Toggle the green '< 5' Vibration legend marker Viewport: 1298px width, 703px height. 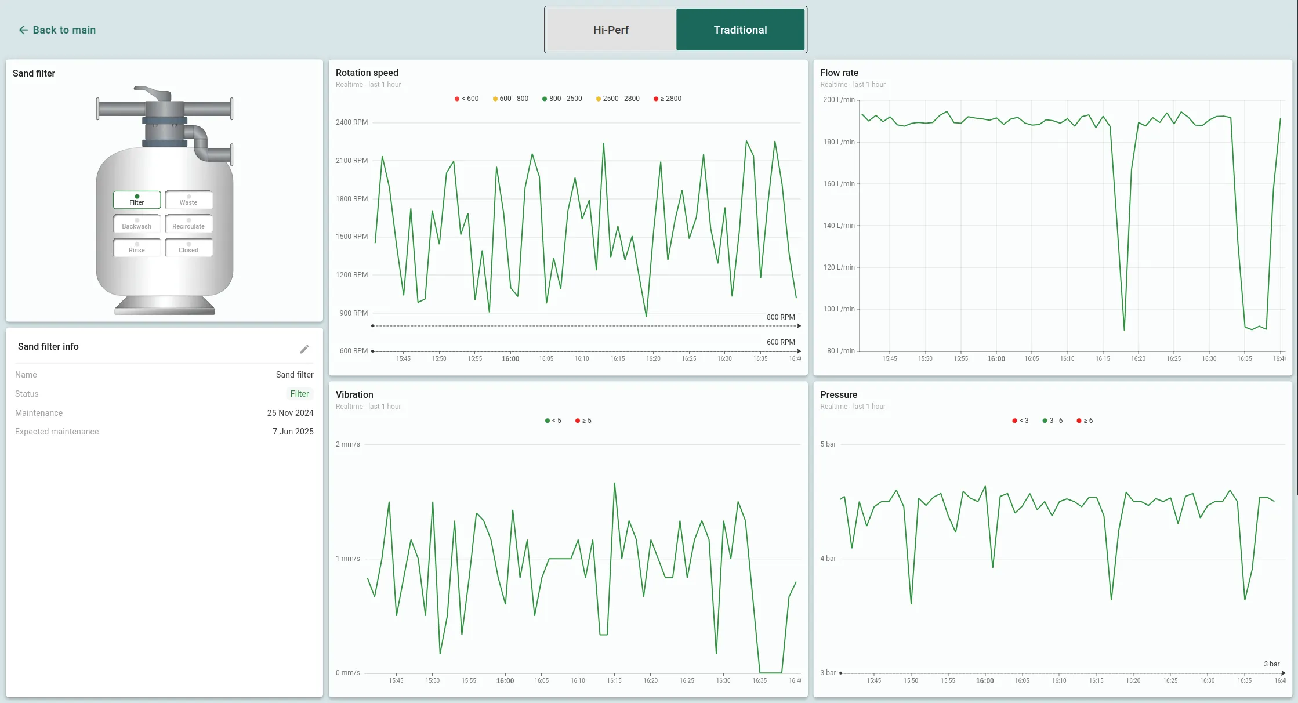[548, 421]
